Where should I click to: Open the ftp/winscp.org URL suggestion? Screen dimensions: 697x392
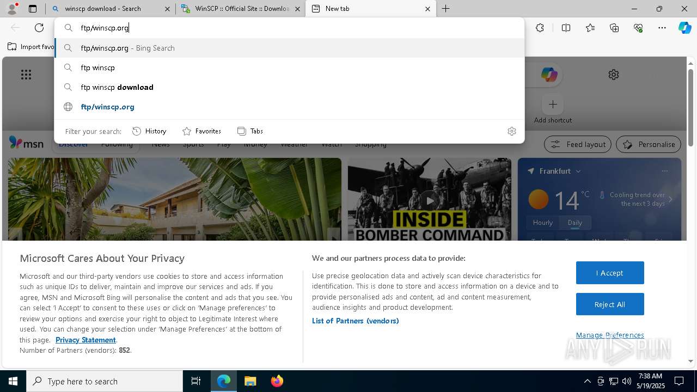289,107
